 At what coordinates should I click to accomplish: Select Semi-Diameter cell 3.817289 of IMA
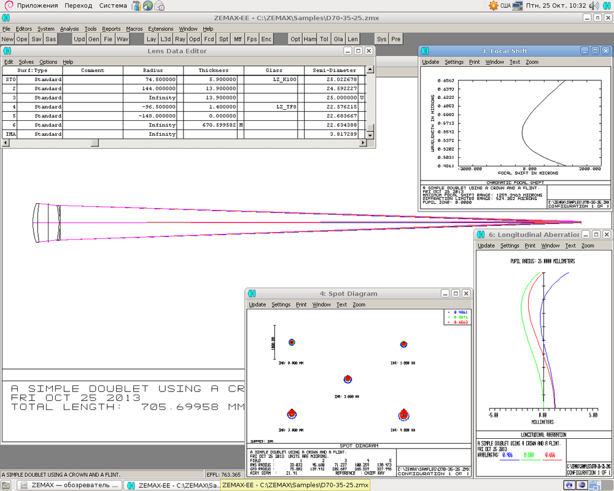(x=332, y=134)
